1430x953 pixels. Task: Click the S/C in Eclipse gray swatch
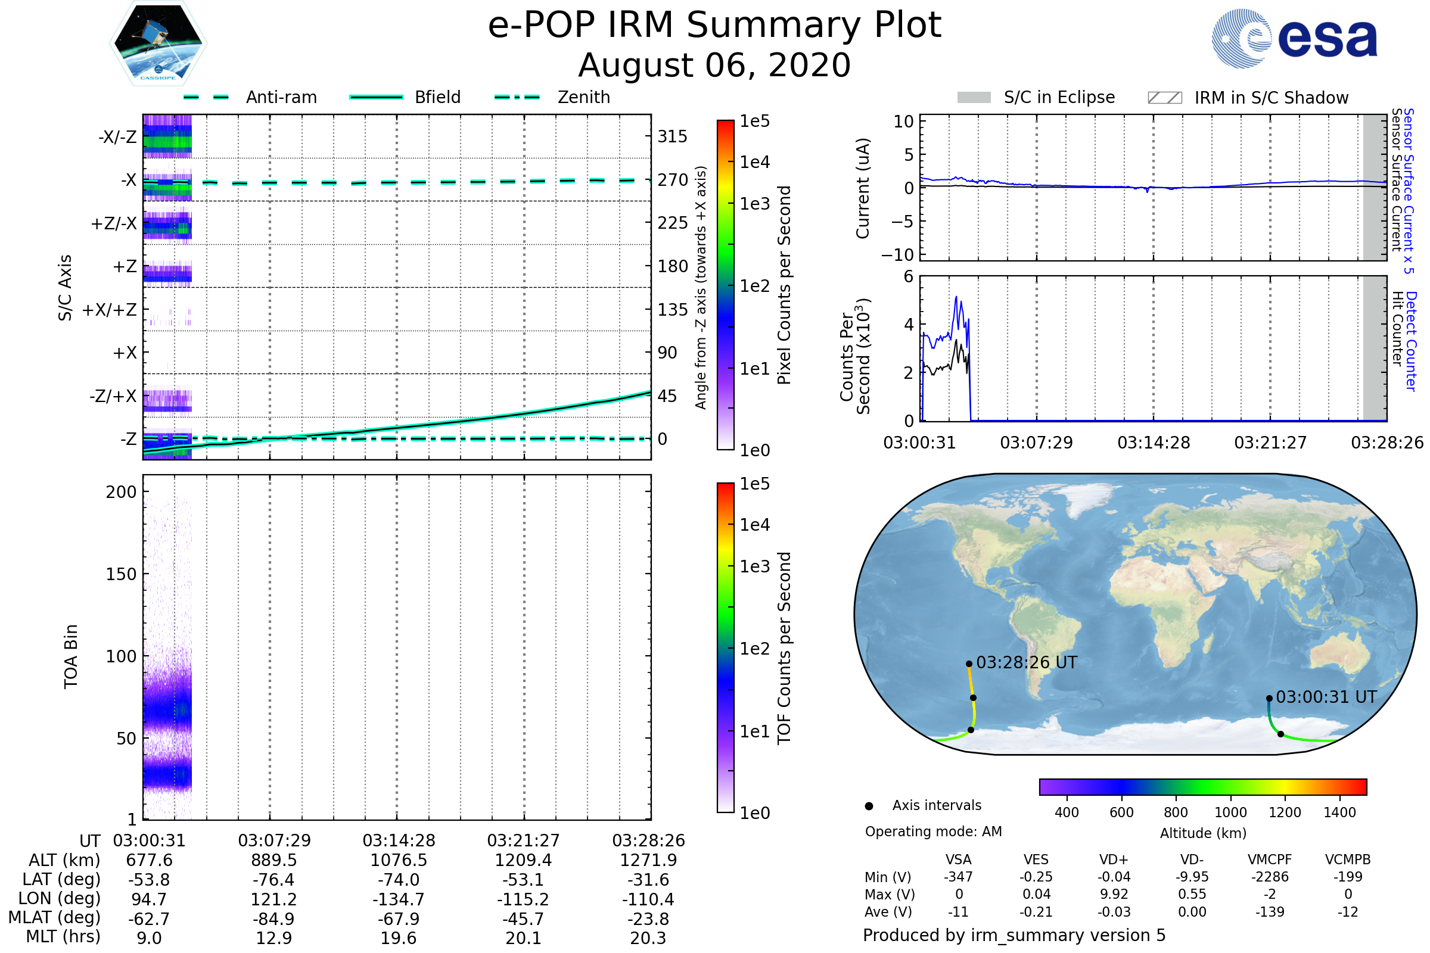coord(974,98)
